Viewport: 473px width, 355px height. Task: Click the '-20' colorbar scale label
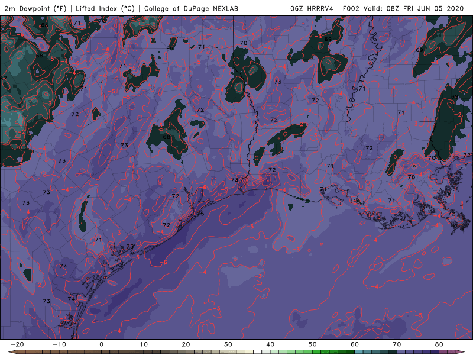tap(17, 344)
